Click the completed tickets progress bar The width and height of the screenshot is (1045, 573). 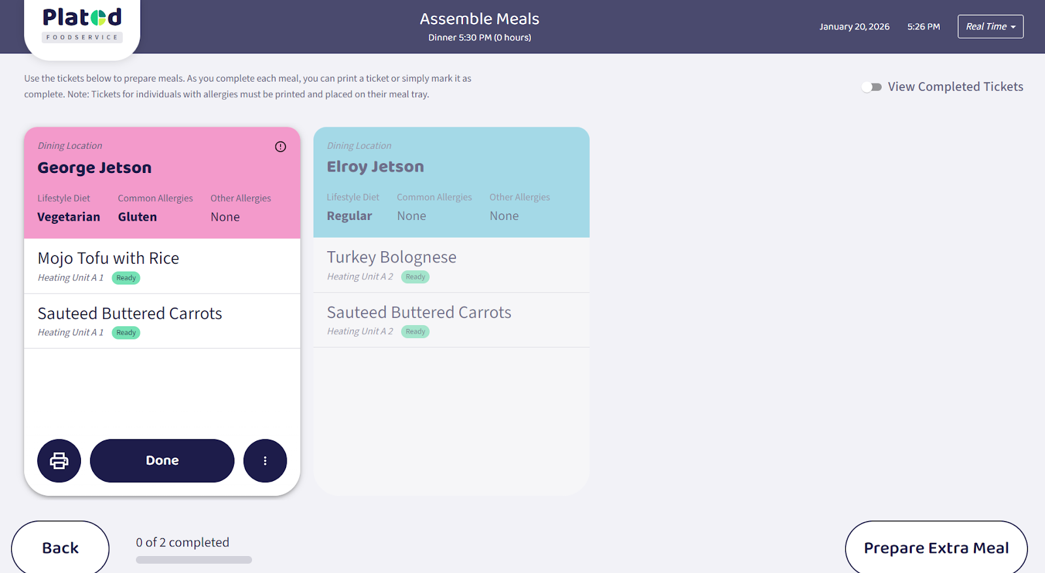pos(194,560)
